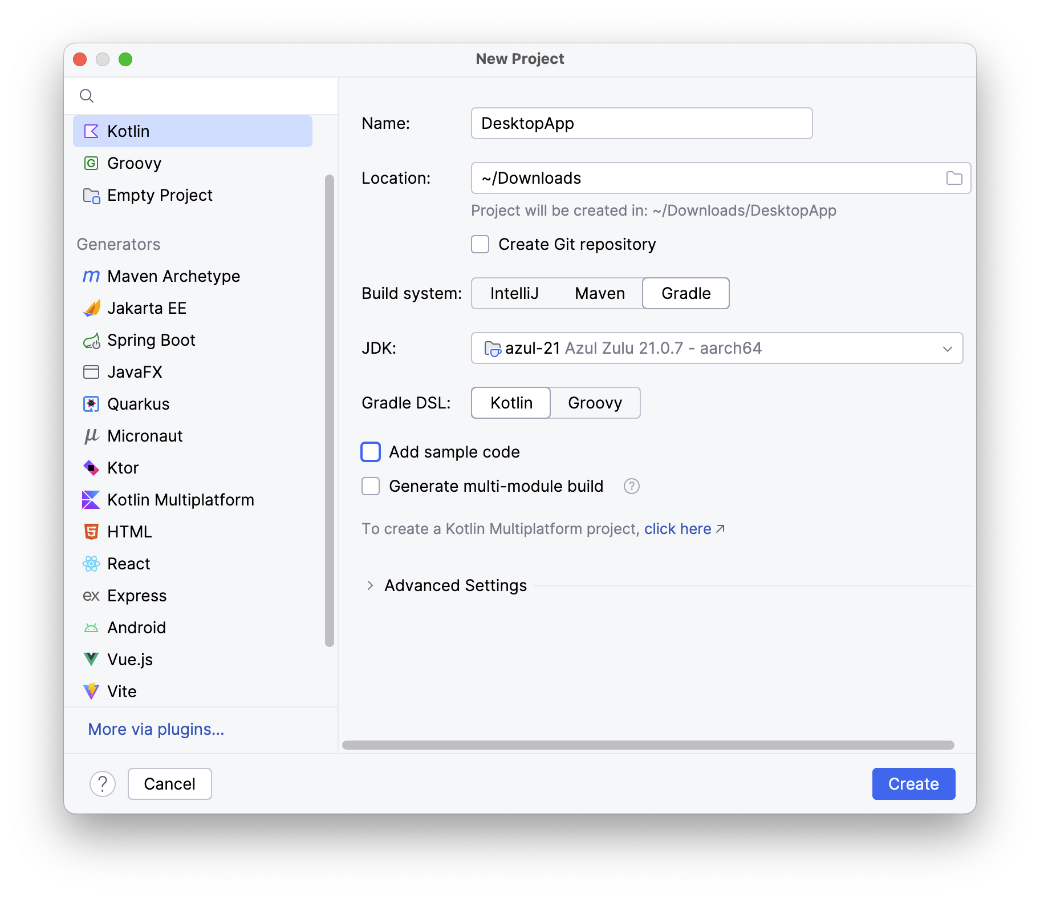Set Gradle DSL to Kotlin
The width and height of the screenshot is (1040, 898).
pos(511,403)
